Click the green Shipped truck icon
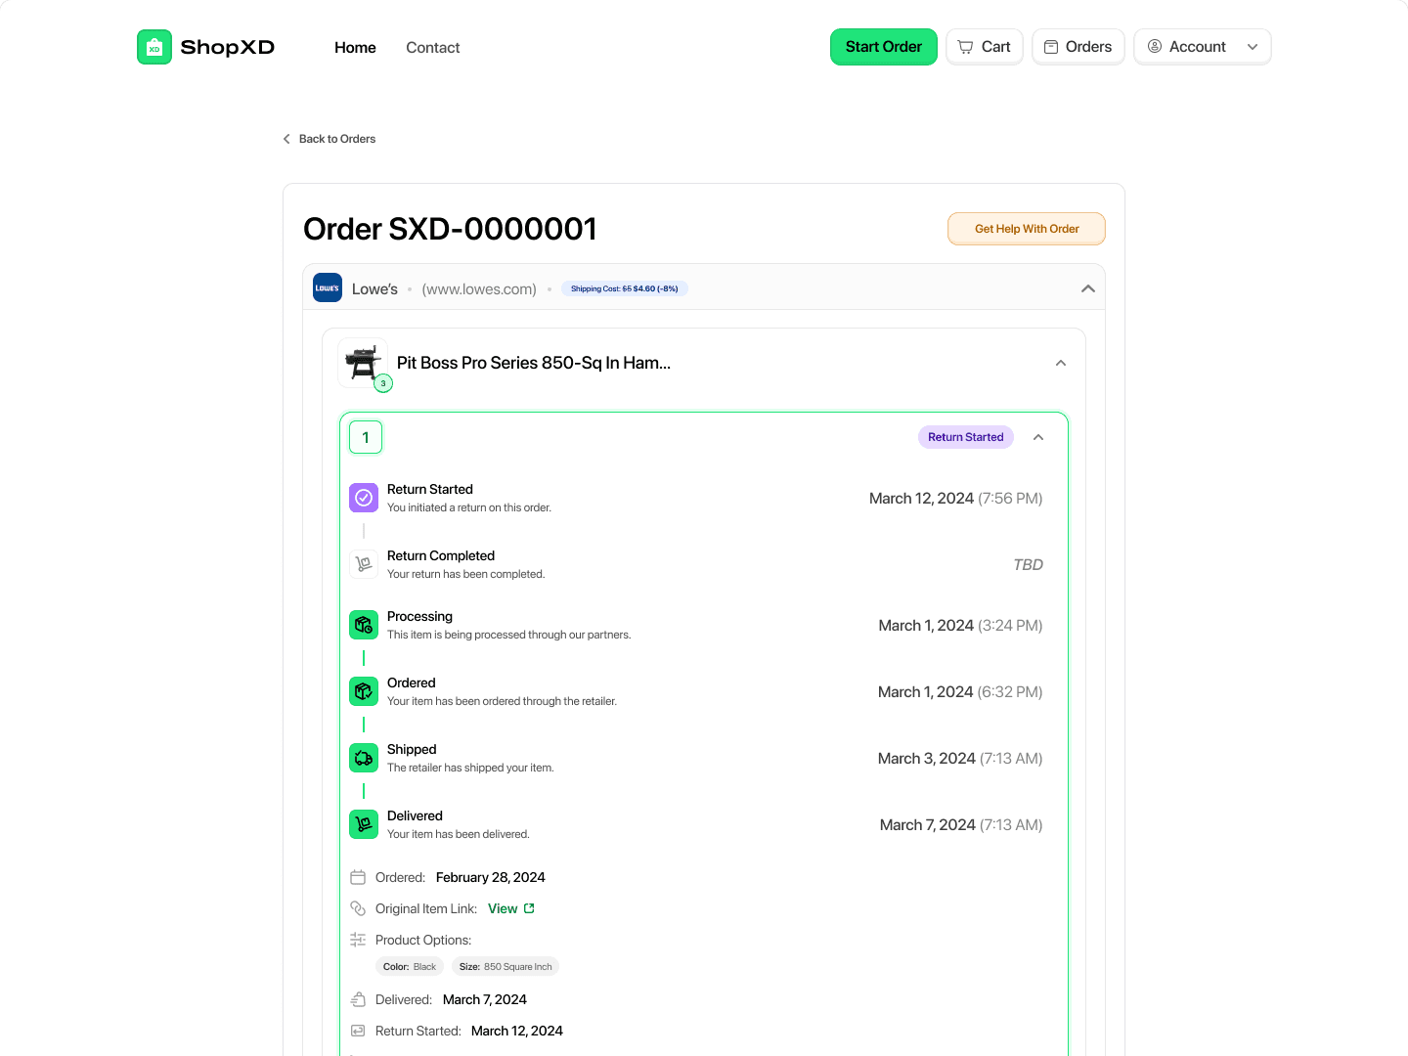This screenshot has height=1056, width=1408. tap(364, 758)
